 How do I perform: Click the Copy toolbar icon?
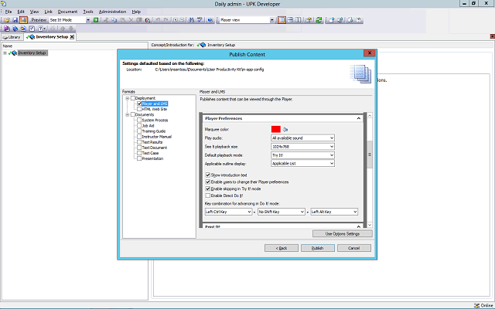(114, 20)
